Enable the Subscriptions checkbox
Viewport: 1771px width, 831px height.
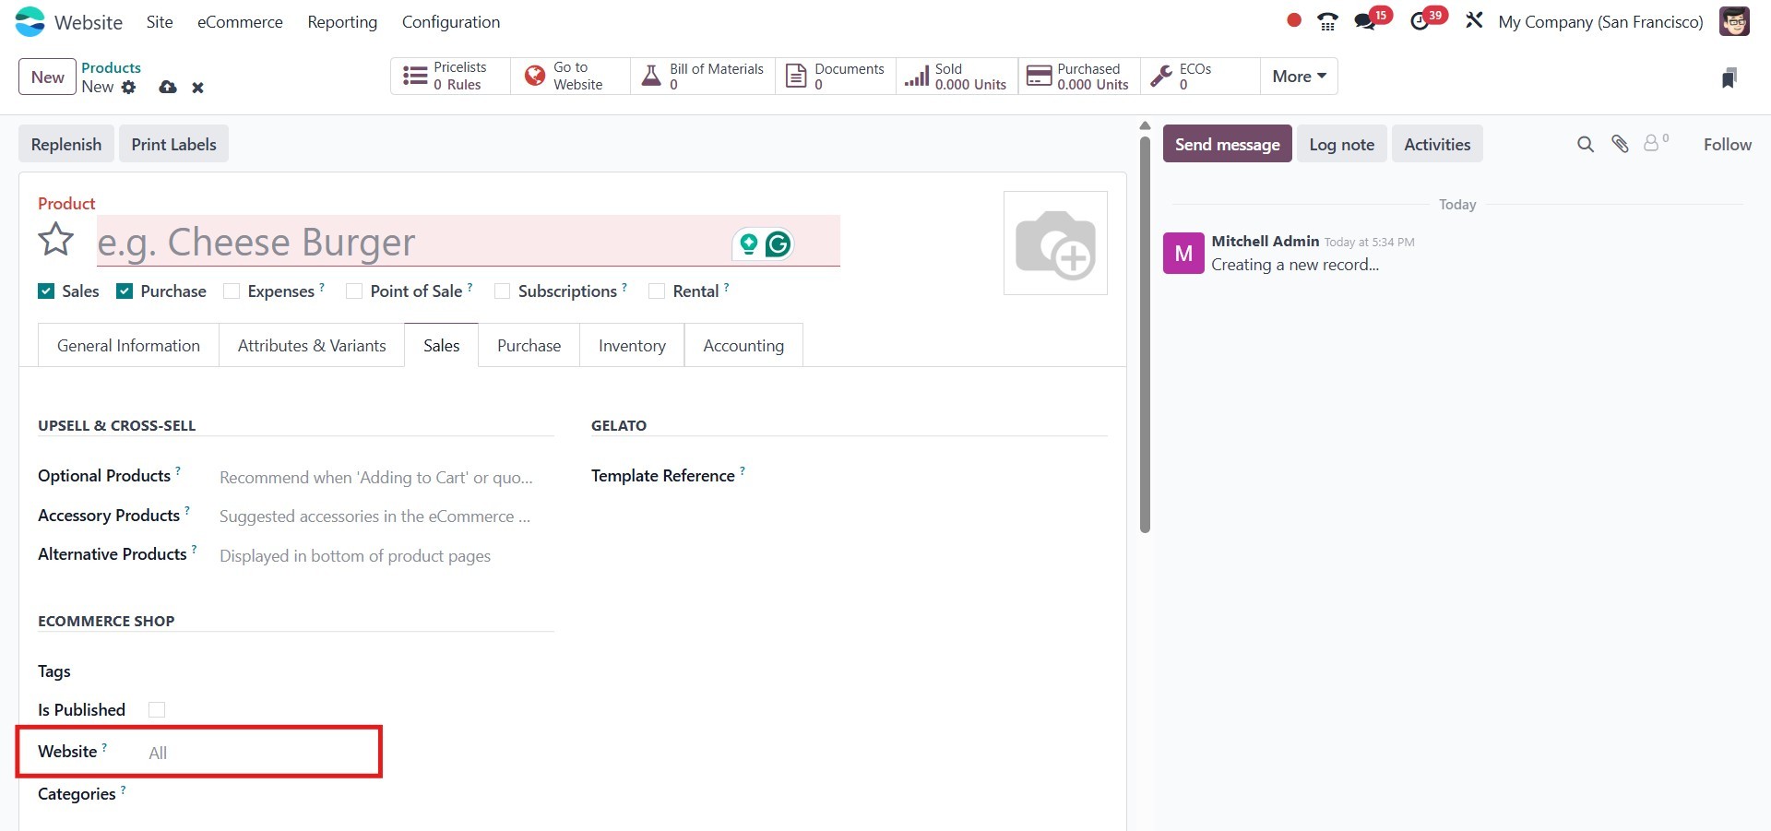[x=503, y=291]
